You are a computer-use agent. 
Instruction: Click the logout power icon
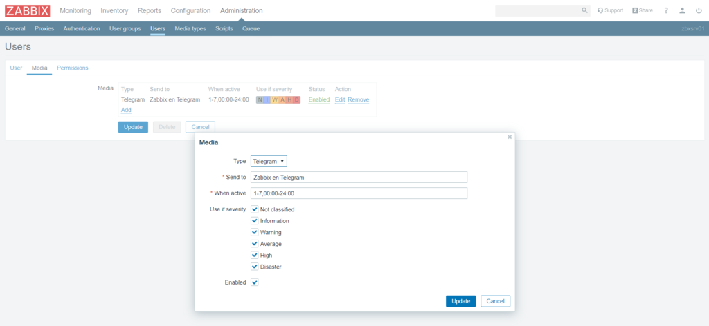coord(699,10)
